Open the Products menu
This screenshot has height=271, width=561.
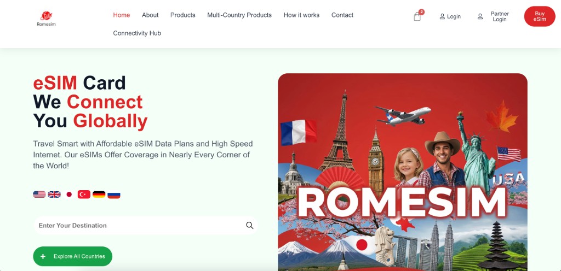(183, 15)
